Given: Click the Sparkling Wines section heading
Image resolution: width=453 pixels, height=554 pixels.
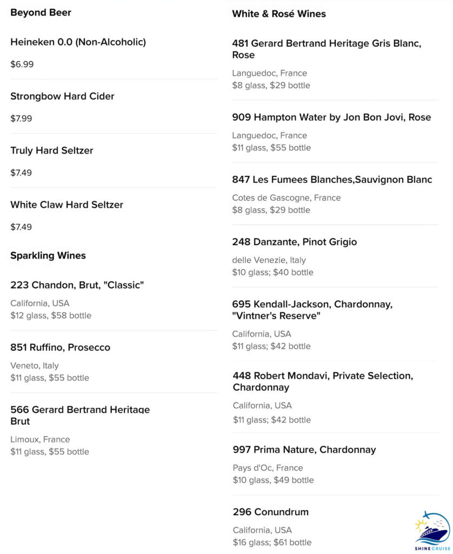Looking at the screenshot, I should pyautogui.click(x=48, y=255).
